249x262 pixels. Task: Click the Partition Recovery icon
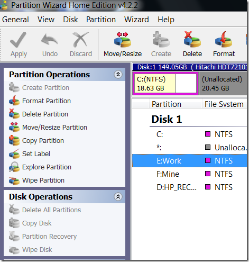pos(14,236)
